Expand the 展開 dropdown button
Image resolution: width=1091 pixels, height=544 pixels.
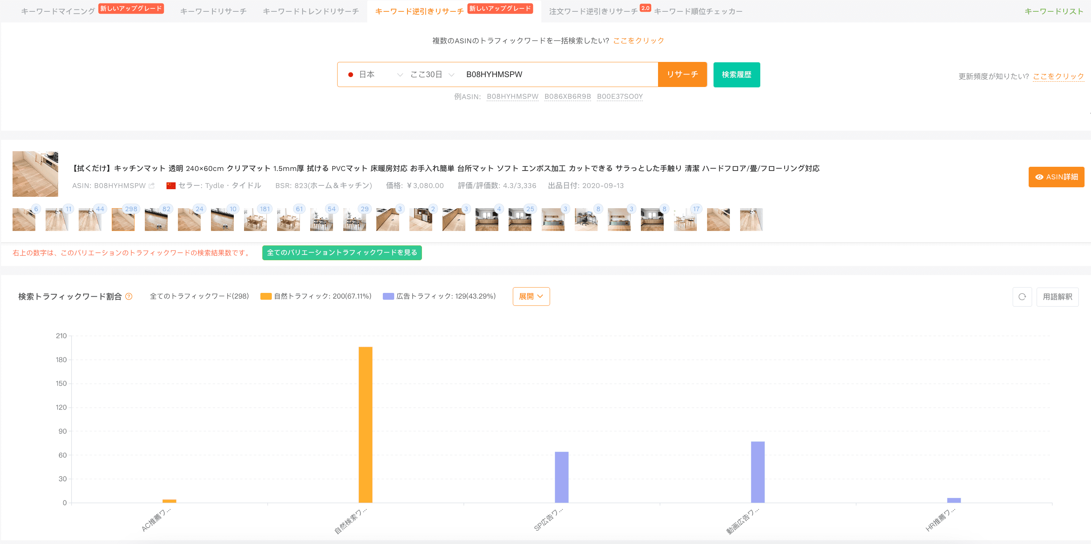point(531,297)
